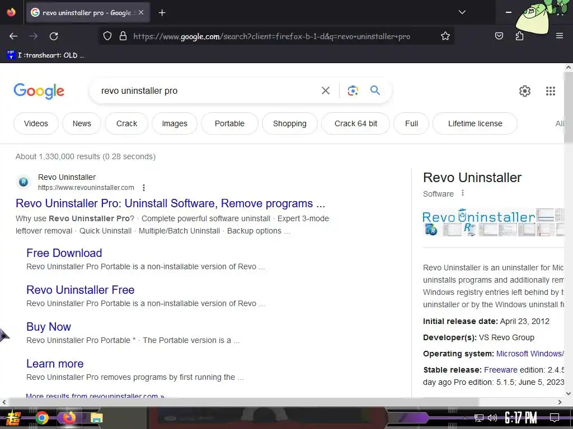Image resolution: width=573 pixels, height=429 pixels.
Task: Filter results by Videos
Action: 36,123
